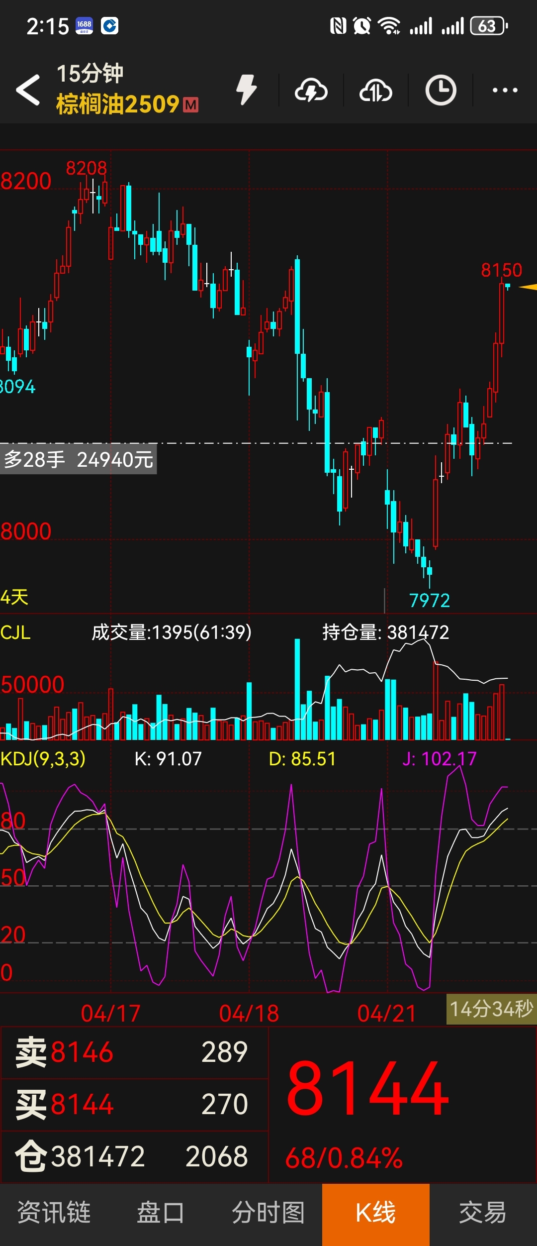The image size is (537, 1246).
Task: Tap the 04/17 date label
Action: [x=111, y=1014]
